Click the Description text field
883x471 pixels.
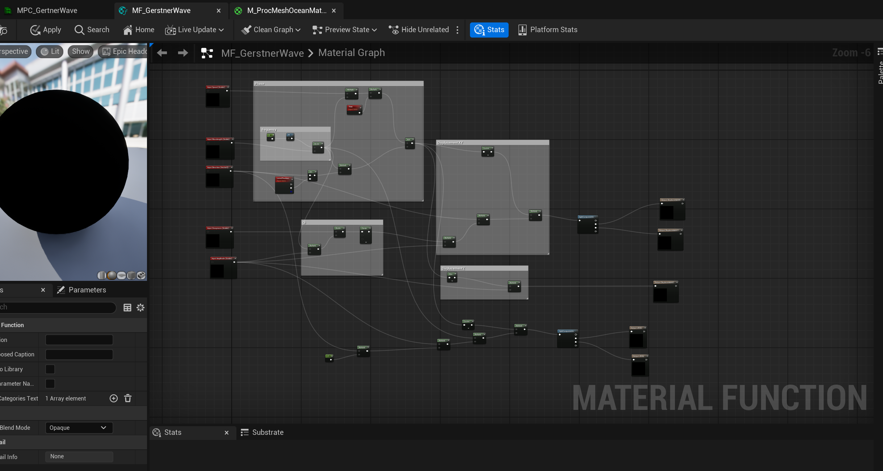(79, 340)
